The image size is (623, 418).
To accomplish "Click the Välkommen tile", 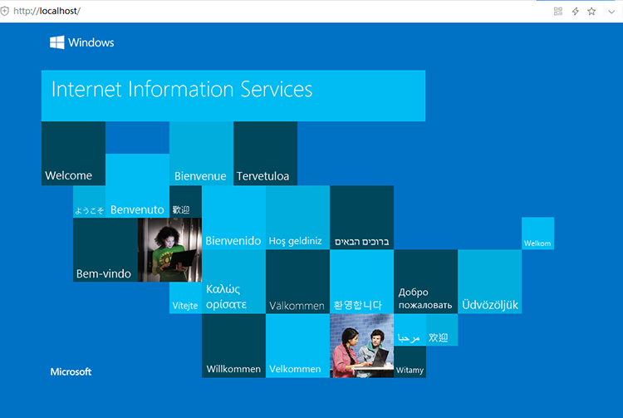I will (x=297, y=282).
